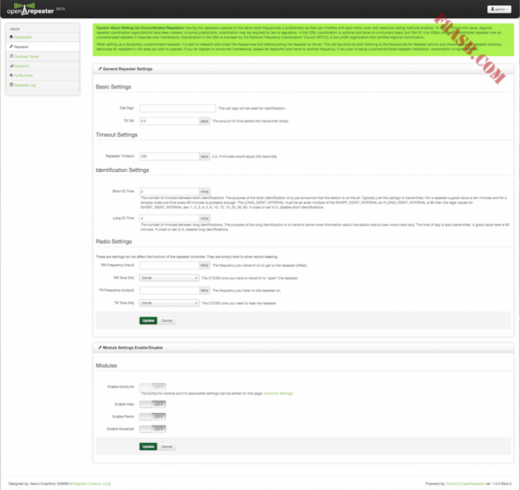Click Update in Module Settings

(148, 447)
